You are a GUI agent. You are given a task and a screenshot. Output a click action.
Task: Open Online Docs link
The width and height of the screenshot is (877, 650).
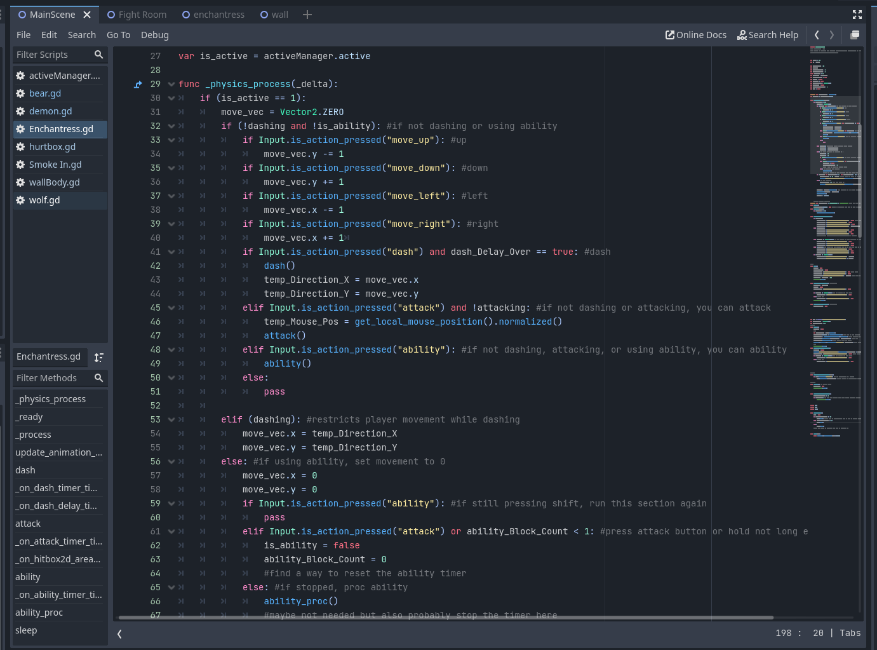pyautogui.click(x=695, y=35)
